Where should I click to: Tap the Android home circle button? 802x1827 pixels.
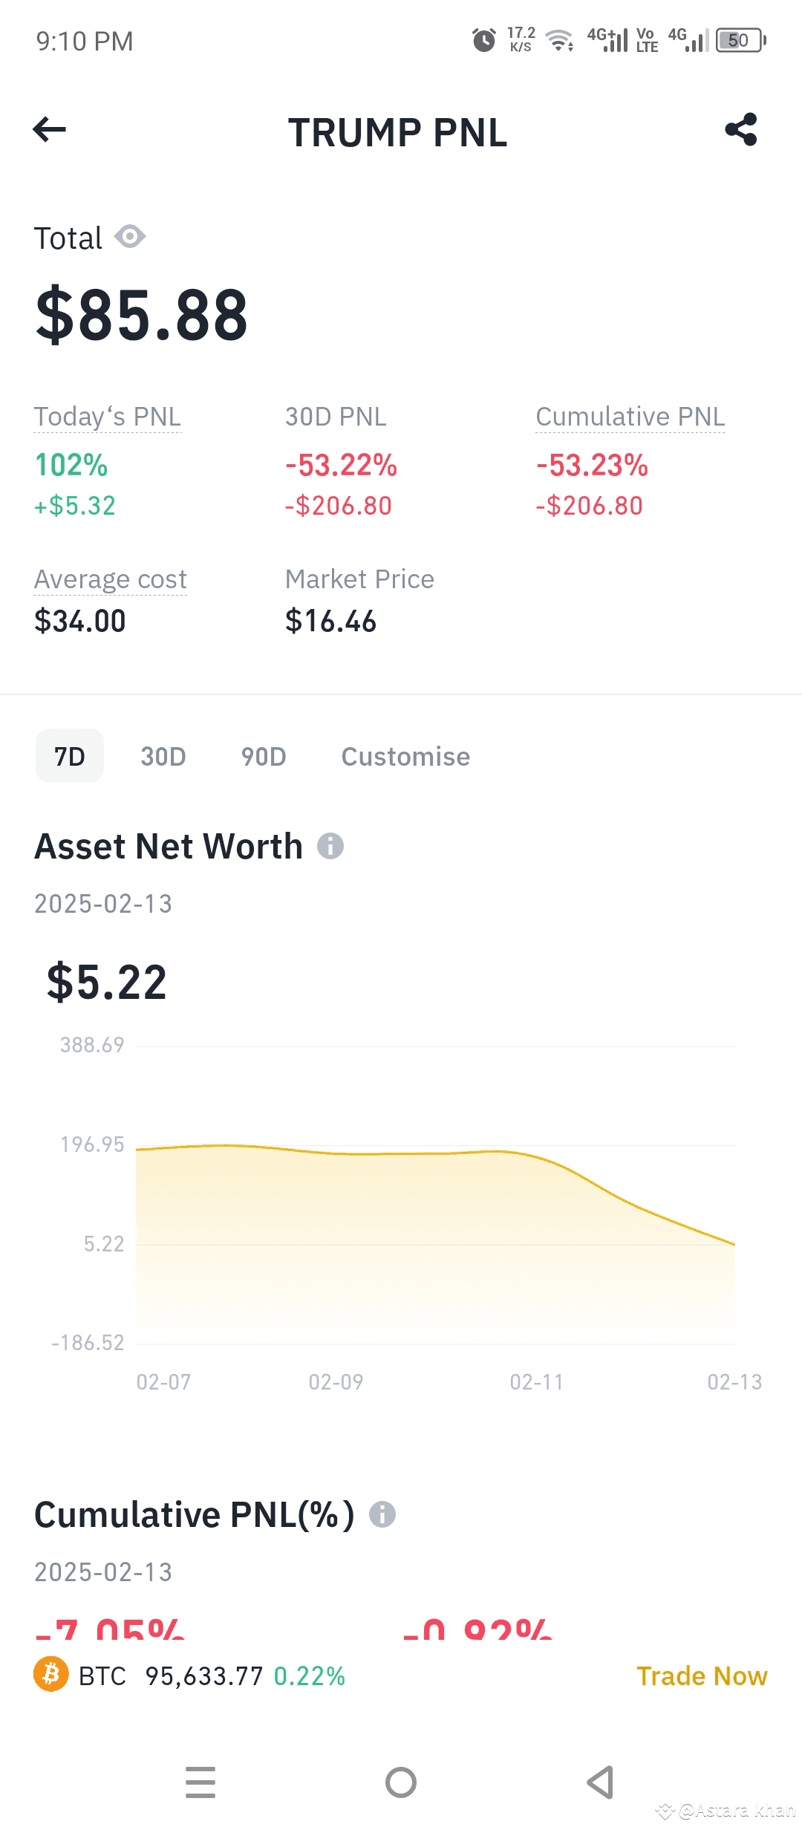[x=401, y=1782]
